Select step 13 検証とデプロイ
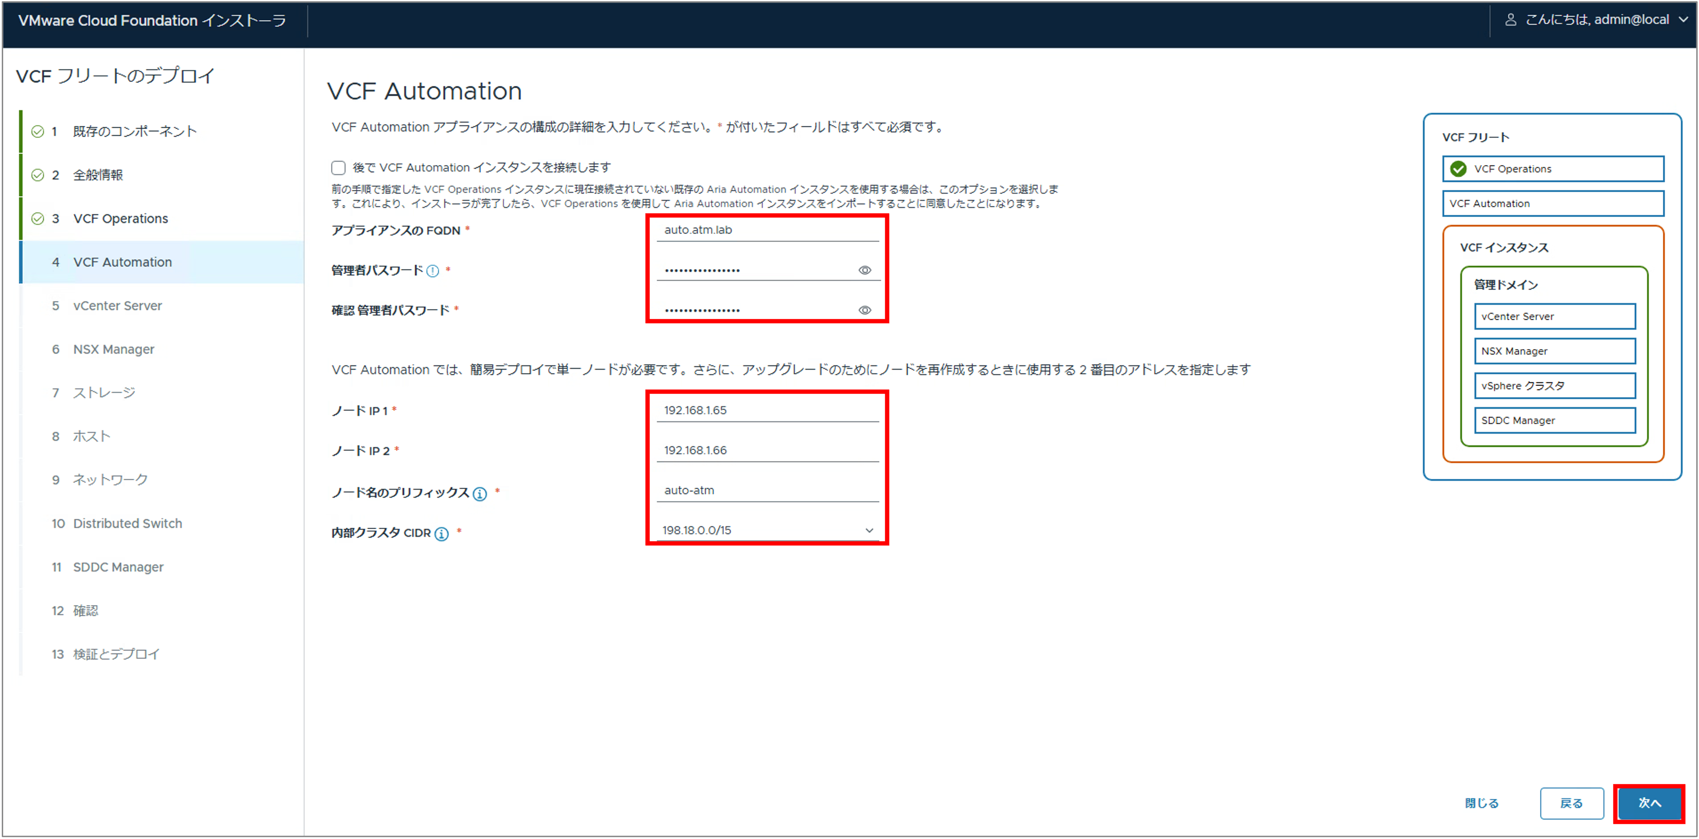Viewport: 1699px width, 839px height. pos(162,654)
